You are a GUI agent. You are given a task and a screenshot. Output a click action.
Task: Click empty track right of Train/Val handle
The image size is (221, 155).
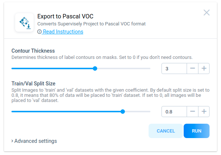point(137,112)
